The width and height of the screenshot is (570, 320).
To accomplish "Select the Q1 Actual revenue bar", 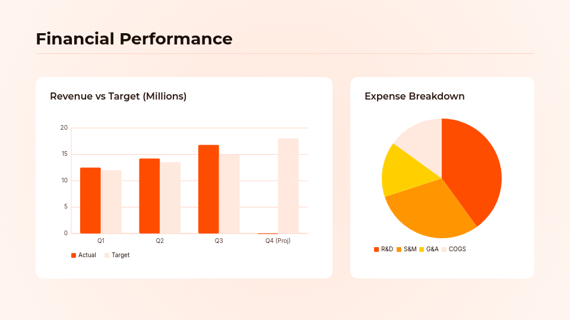I will pos(90,200).
